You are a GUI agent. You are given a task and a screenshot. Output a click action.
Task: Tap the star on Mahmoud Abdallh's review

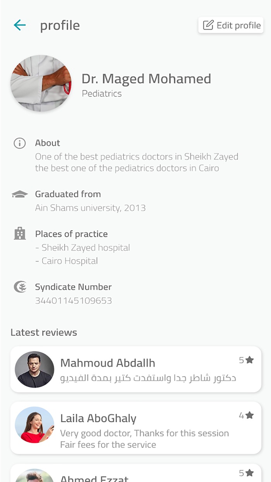250,360
